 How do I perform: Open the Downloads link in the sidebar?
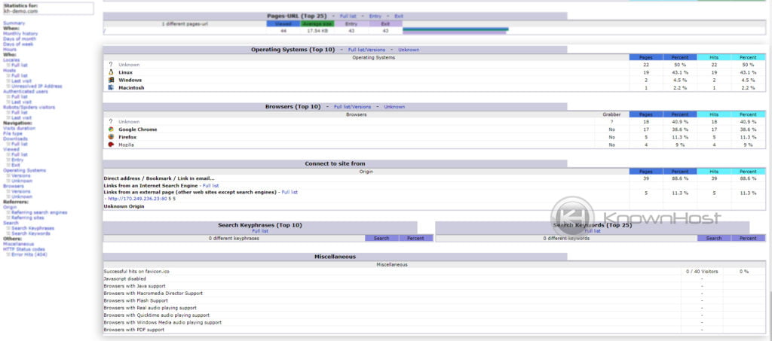15,139
